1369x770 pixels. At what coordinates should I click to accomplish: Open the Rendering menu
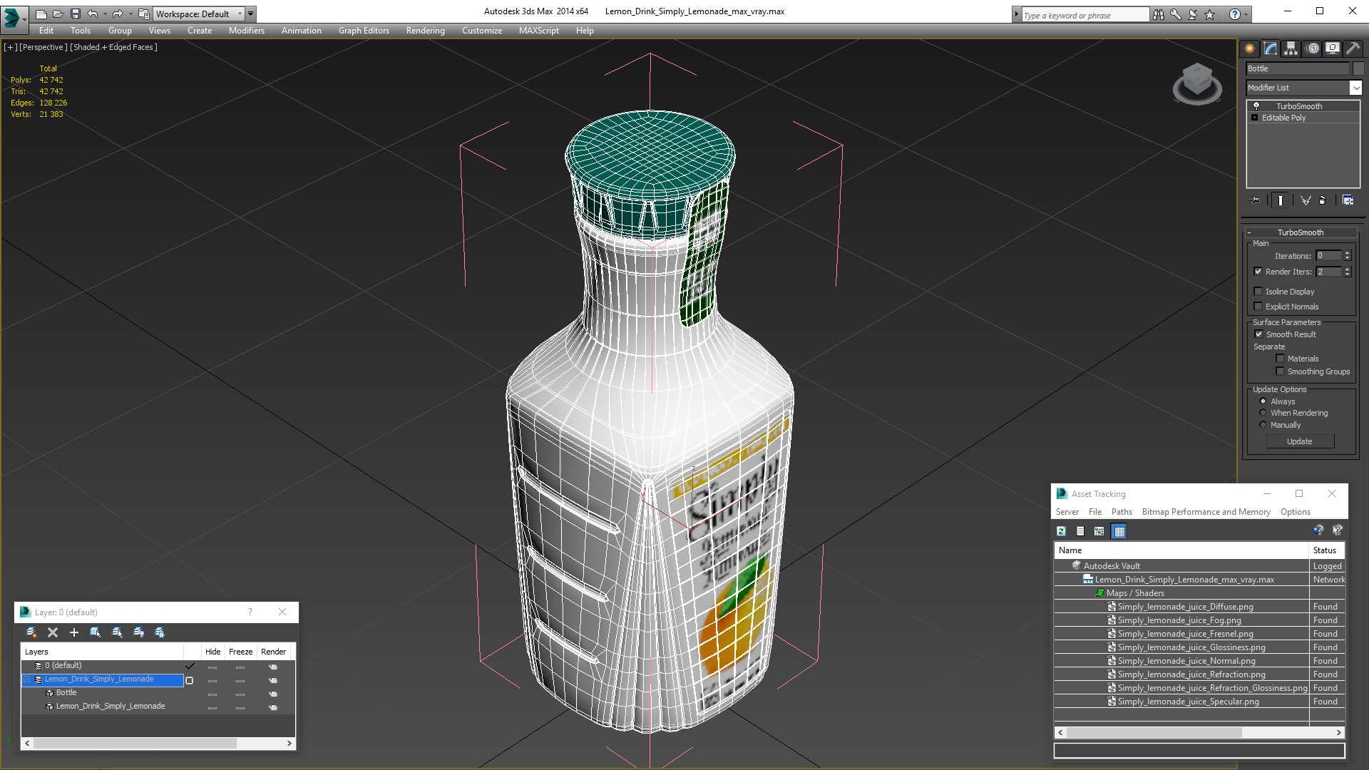[426, 31]
